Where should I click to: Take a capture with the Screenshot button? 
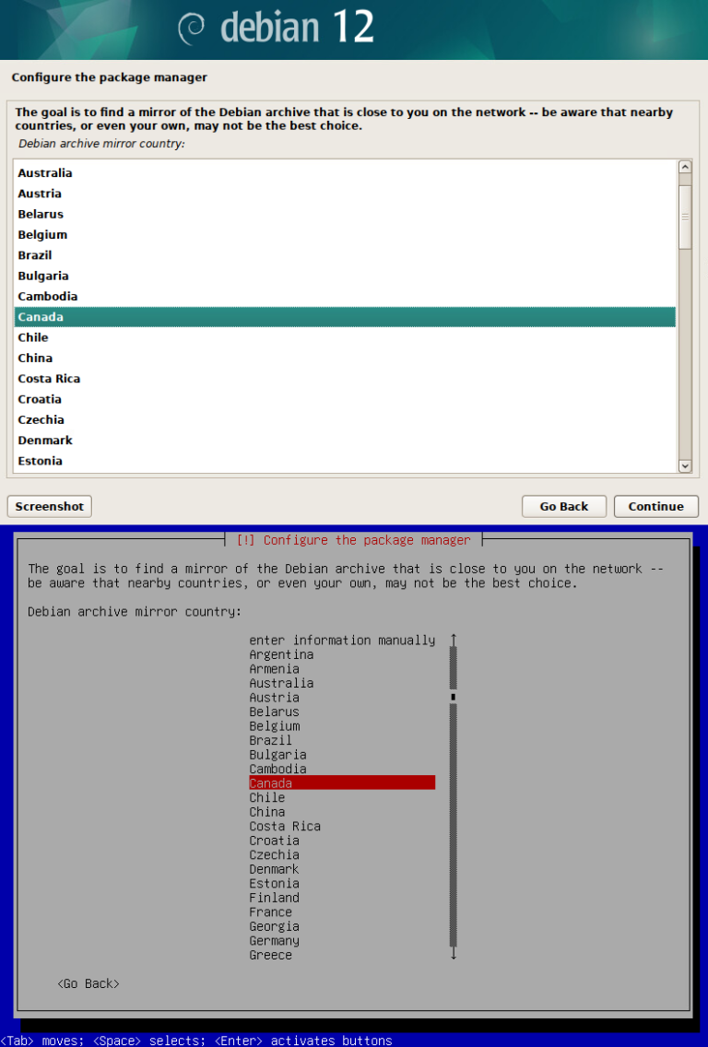pos(50,506)
